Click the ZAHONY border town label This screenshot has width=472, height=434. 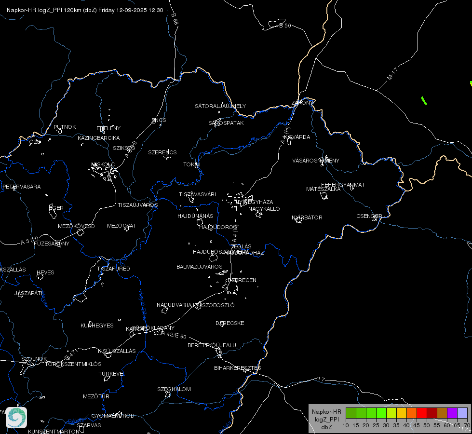(302, 103)
